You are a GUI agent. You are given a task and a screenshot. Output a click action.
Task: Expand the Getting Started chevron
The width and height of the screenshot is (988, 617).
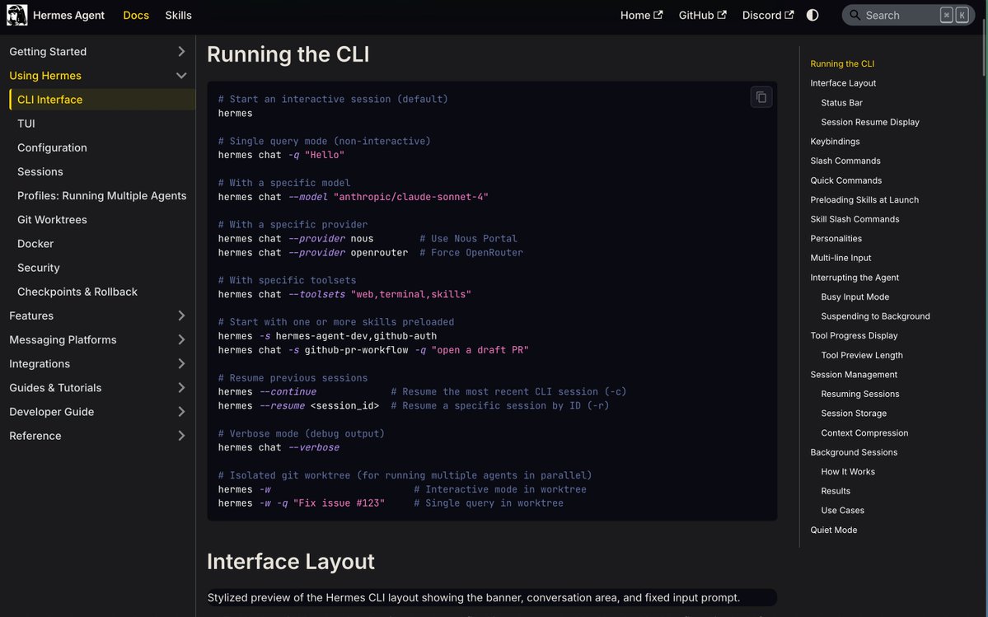181,52
